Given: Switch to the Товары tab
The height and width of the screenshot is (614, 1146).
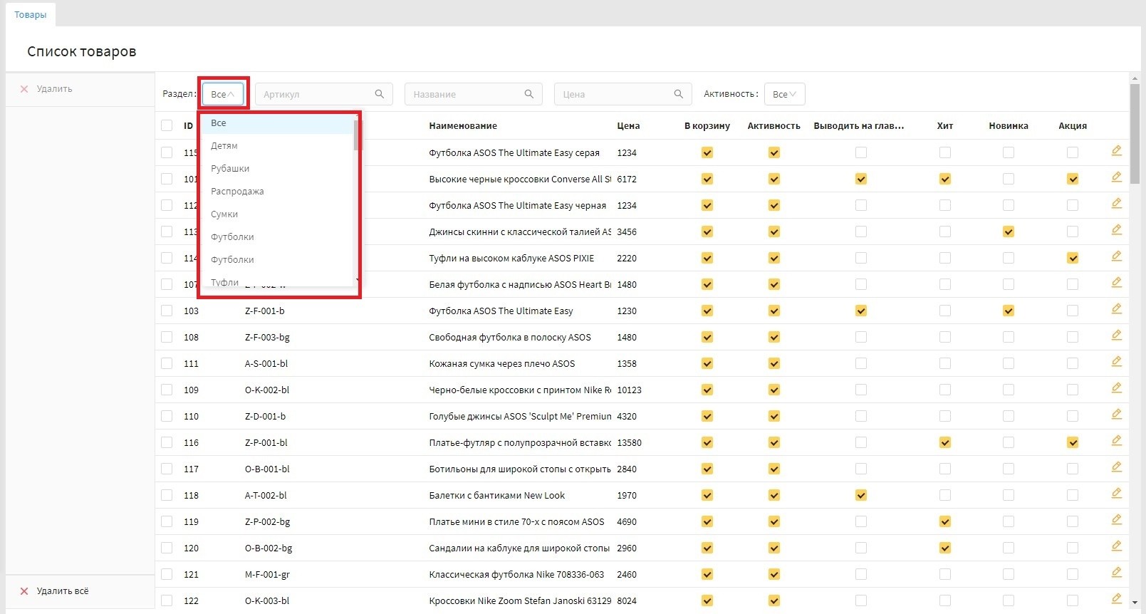Looking at the screenshot, I should coord(31,14).
